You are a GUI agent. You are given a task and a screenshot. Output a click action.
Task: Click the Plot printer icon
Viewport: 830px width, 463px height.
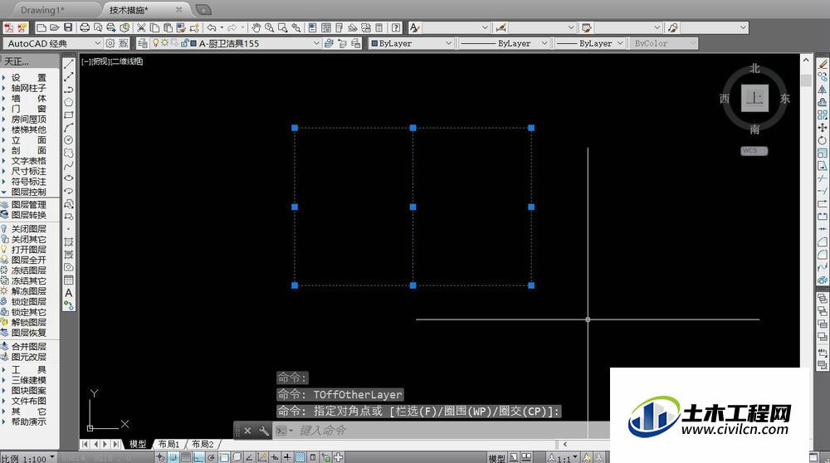[x=85, y=27]
